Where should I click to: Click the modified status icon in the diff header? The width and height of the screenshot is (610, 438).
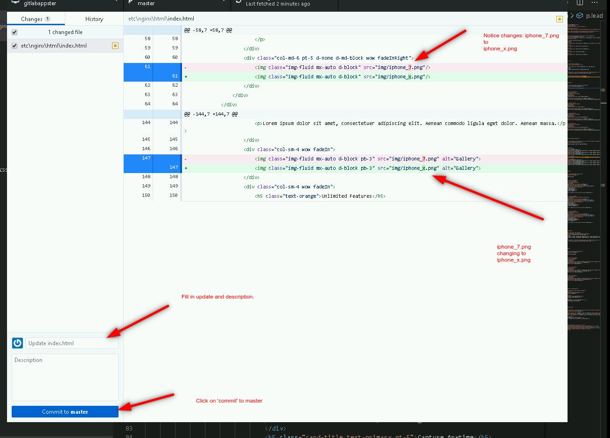559,19
